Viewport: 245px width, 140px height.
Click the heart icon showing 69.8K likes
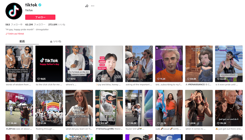[x=188, y=79]
